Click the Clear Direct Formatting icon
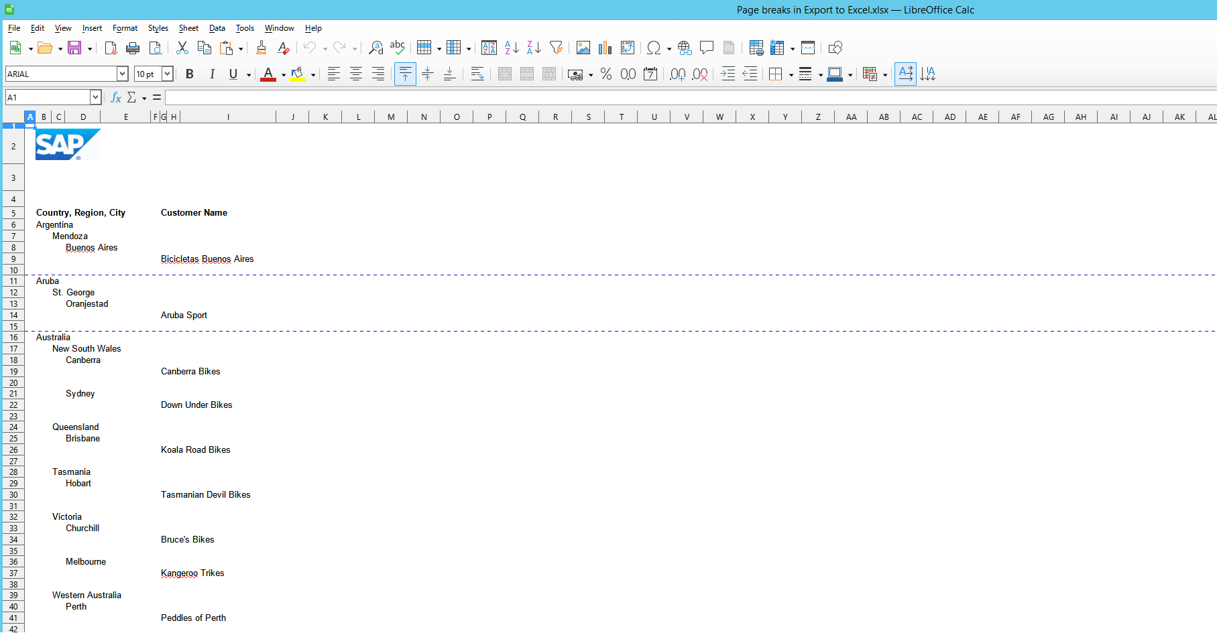 (283, 48)
